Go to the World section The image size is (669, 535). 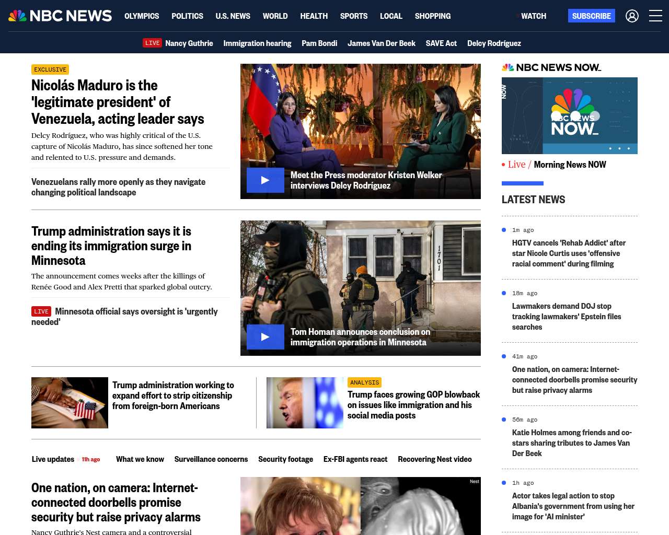point(275,16)
